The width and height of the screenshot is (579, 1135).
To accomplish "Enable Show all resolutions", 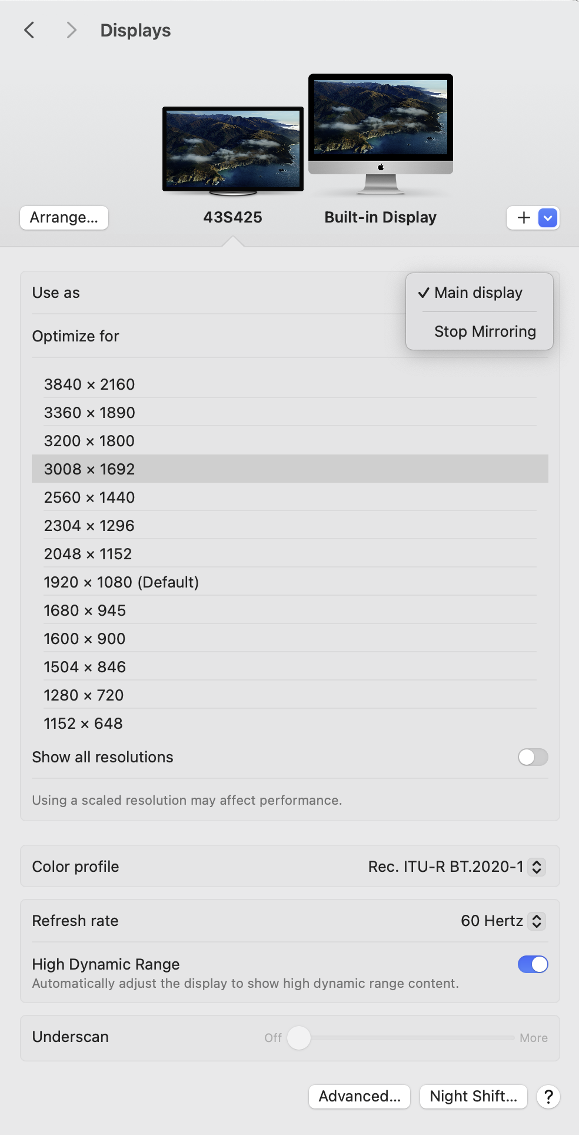I will tap(531, 758).
